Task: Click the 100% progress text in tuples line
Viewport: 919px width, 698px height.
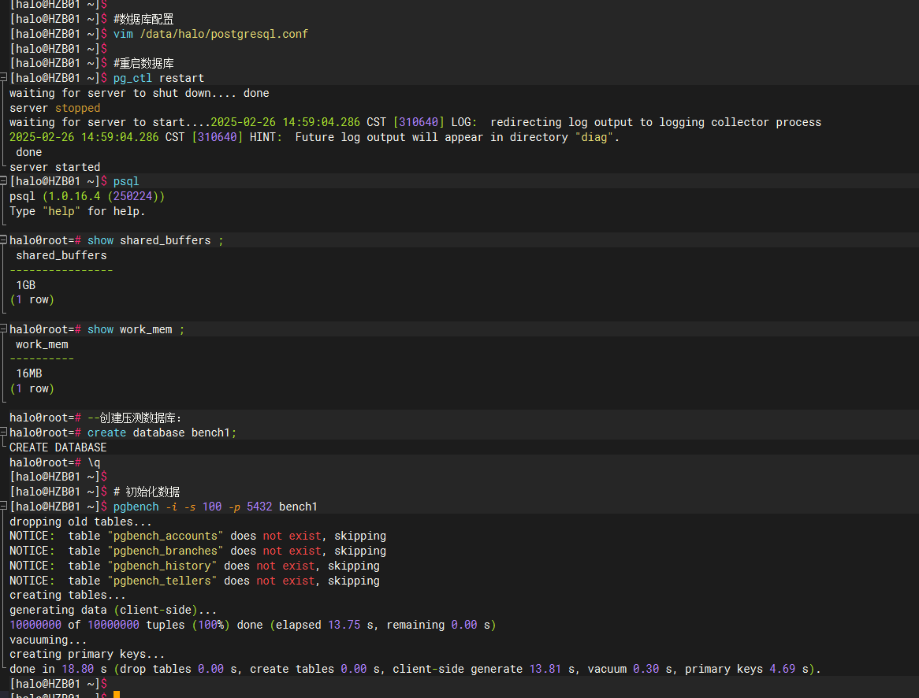Action: (x=211, y=625)
